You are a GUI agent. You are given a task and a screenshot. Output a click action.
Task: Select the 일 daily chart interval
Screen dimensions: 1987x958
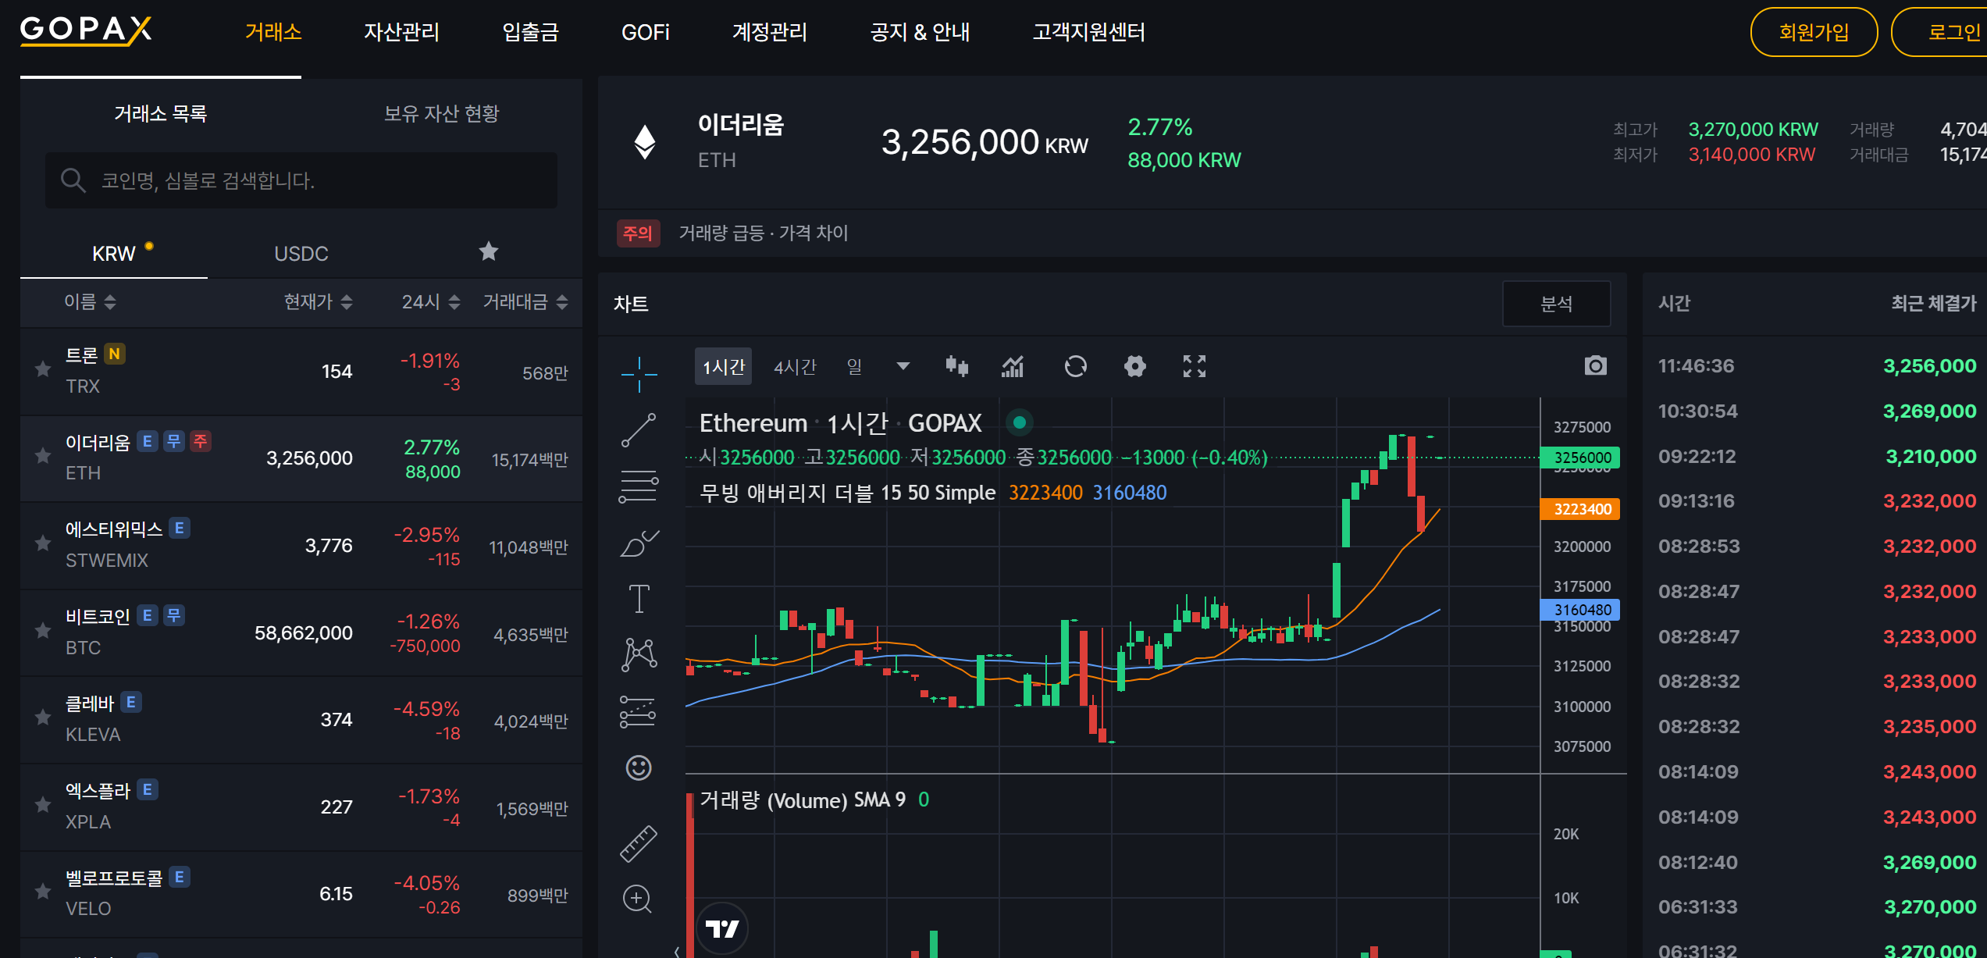[854, 366]
